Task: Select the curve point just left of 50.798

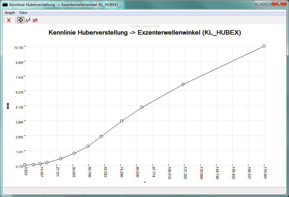Action: pos(88,146)
